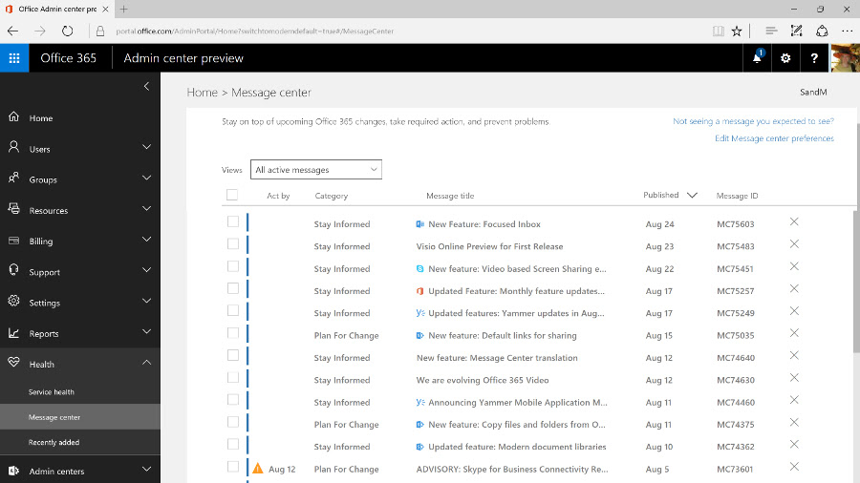
Task: Refresh the browser page
Action: click(68, 31)
